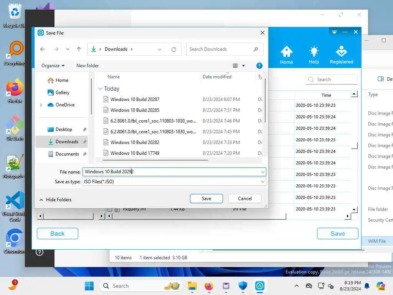Click the Home icon in blue app
Screen dimensions: 393x295
(x=286, y=55)
